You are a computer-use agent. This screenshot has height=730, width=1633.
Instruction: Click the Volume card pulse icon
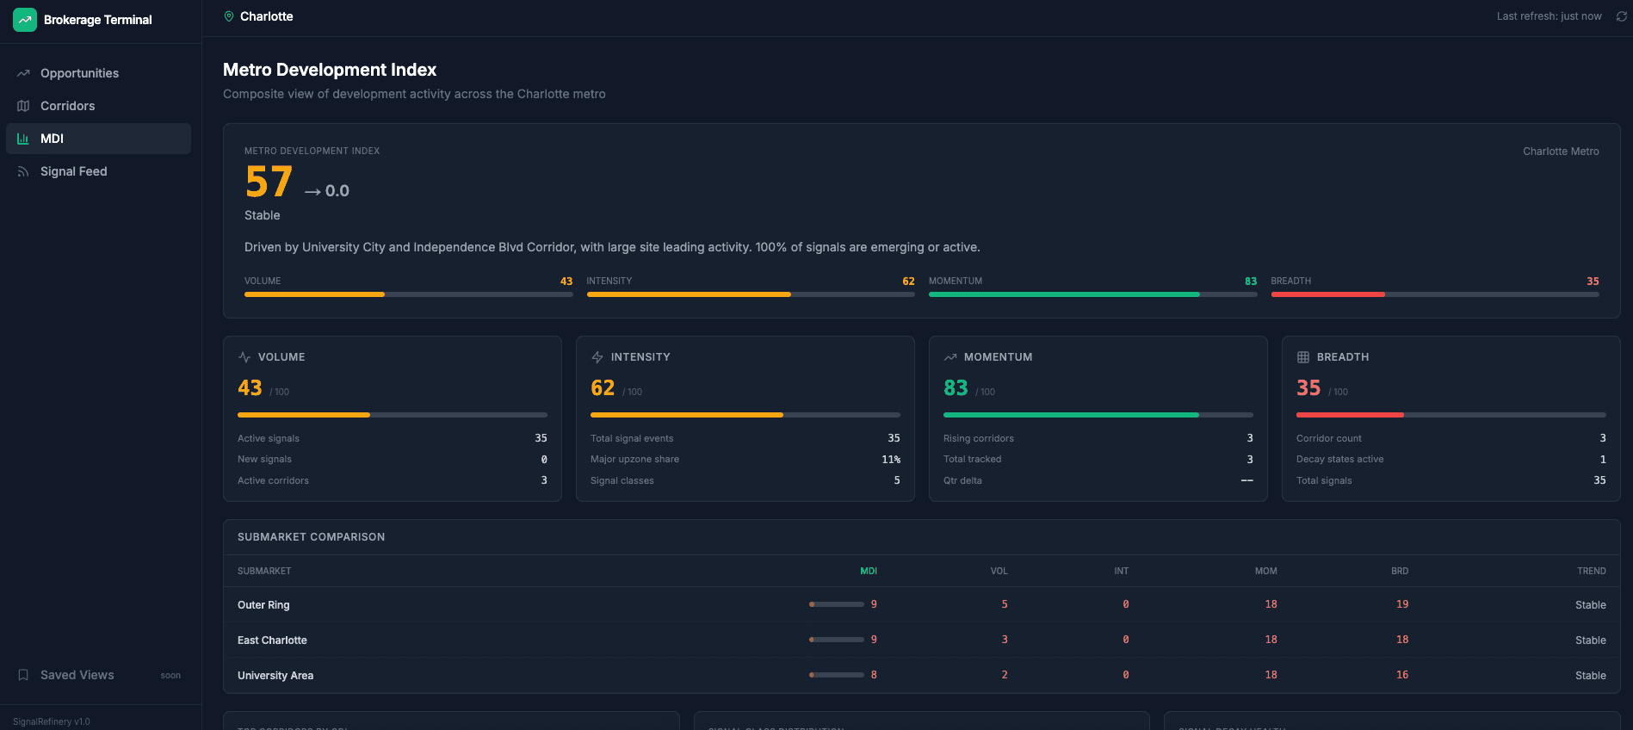tap(244, 357)
